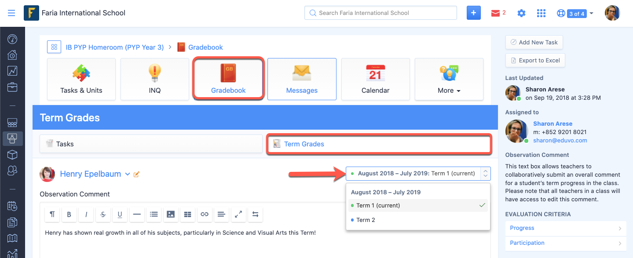The width and height of the screenshot is (633, 258).
Task: Open the settings gear icon
Action: (x=521, y=13)
